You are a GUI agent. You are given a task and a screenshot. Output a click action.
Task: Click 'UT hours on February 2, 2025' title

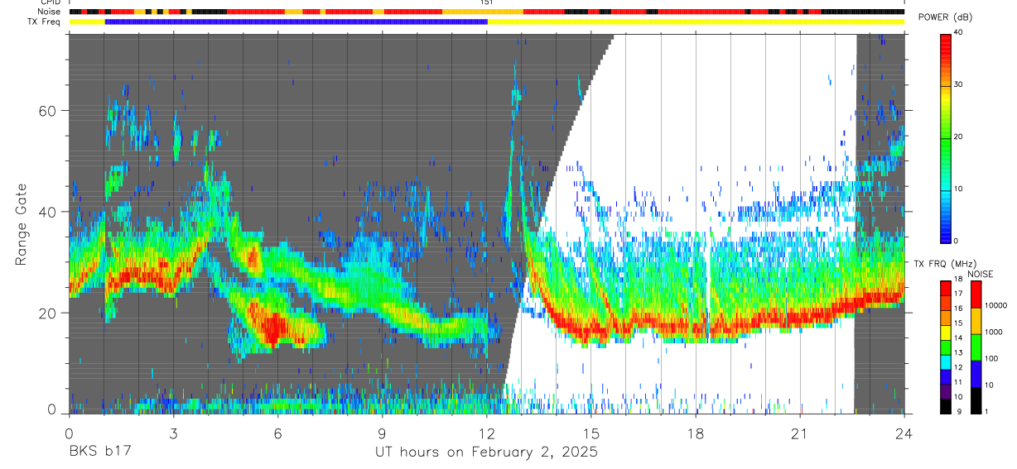486,452
